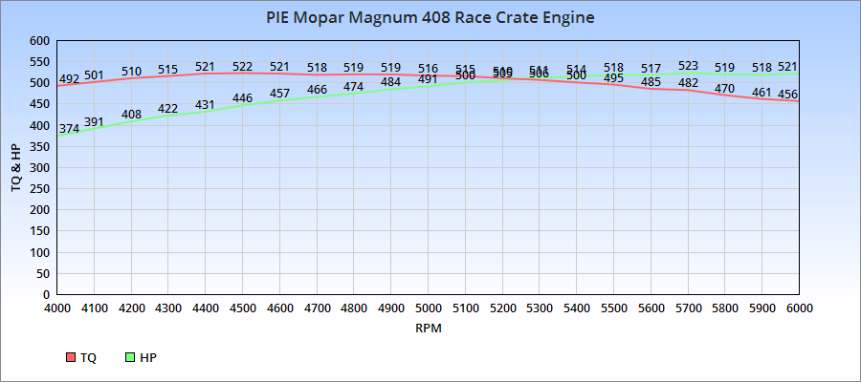Click the TQ data label 516
This screenshot has width=861, height=382.
click(x=428, y=69)
